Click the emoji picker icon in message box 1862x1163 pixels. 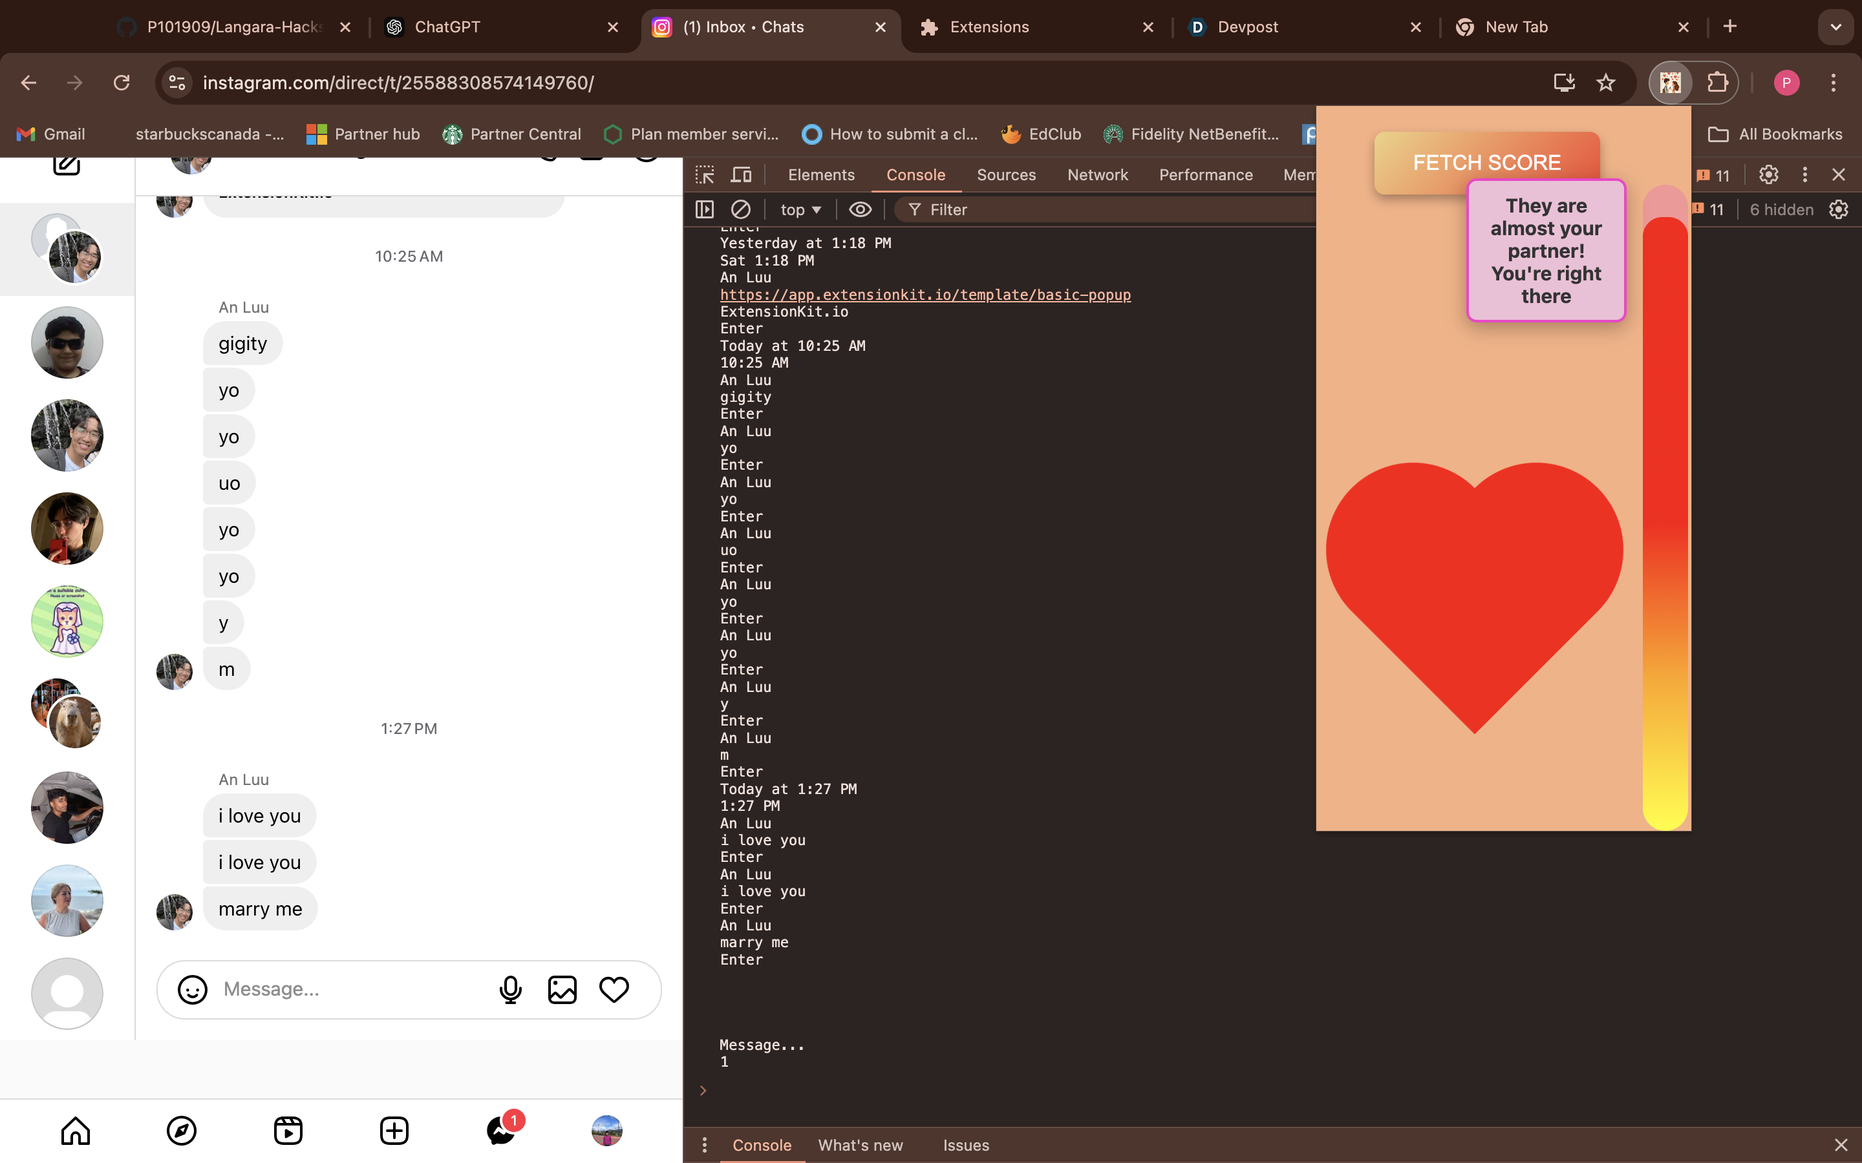pos(193,989)
